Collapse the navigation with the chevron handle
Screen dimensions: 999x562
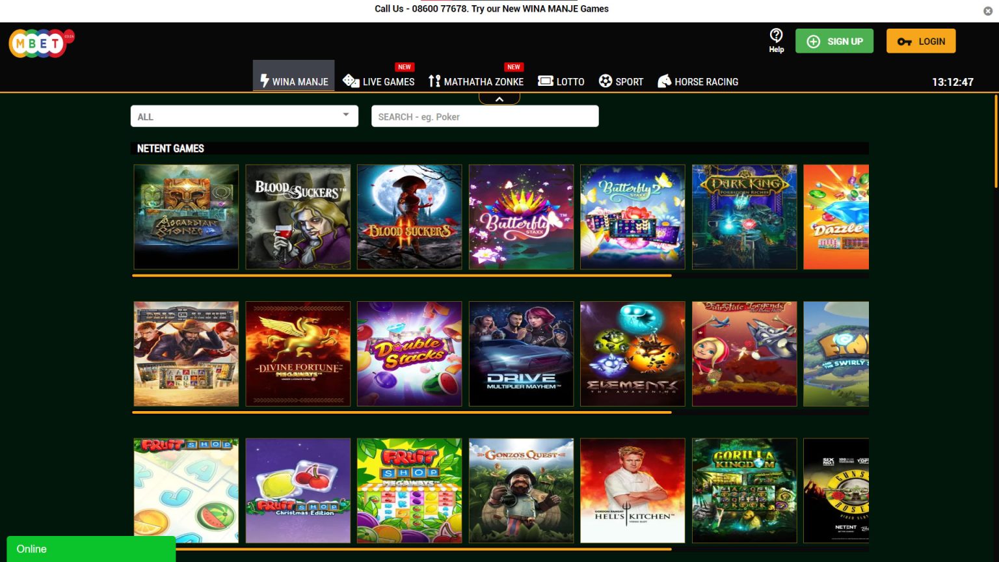click(x=499, y=99)
